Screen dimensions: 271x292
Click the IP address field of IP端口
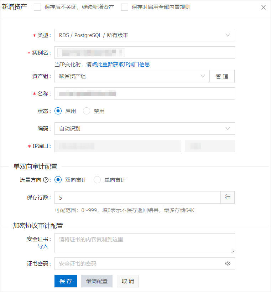118,146
